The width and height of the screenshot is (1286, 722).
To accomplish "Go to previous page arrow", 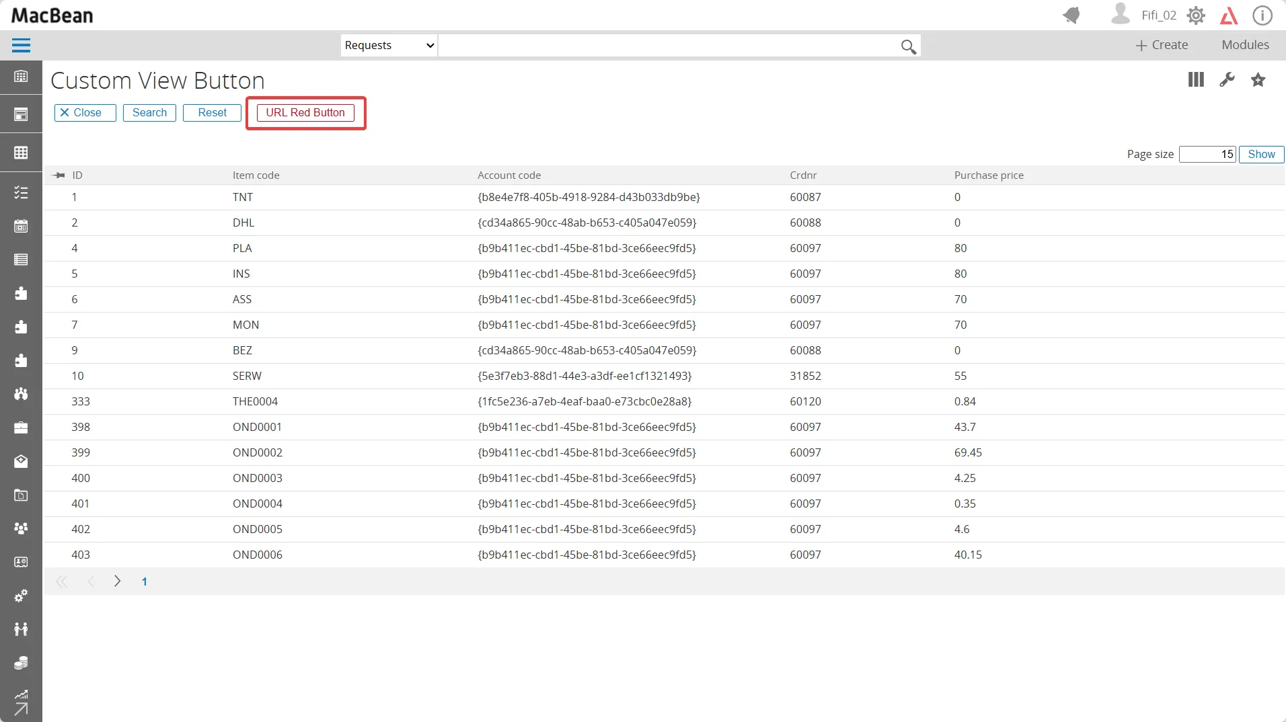I will (x=90, y=581).
